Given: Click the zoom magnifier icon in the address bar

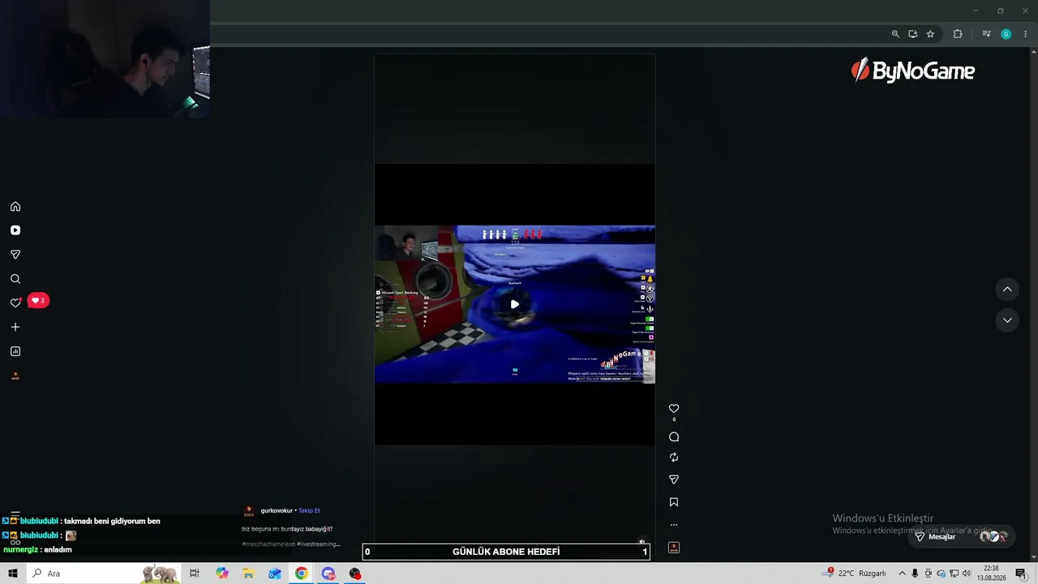Looking at the screenshot, I should point(895,34).
